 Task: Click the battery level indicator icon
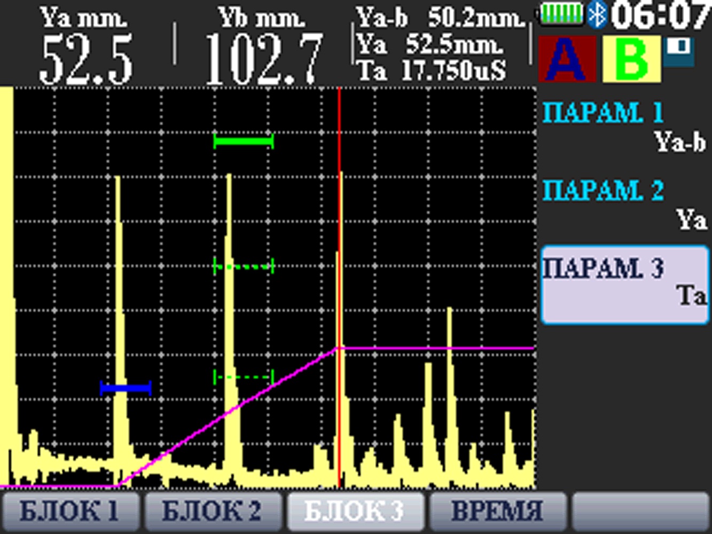pyautogui.click(x=562, y=14)
